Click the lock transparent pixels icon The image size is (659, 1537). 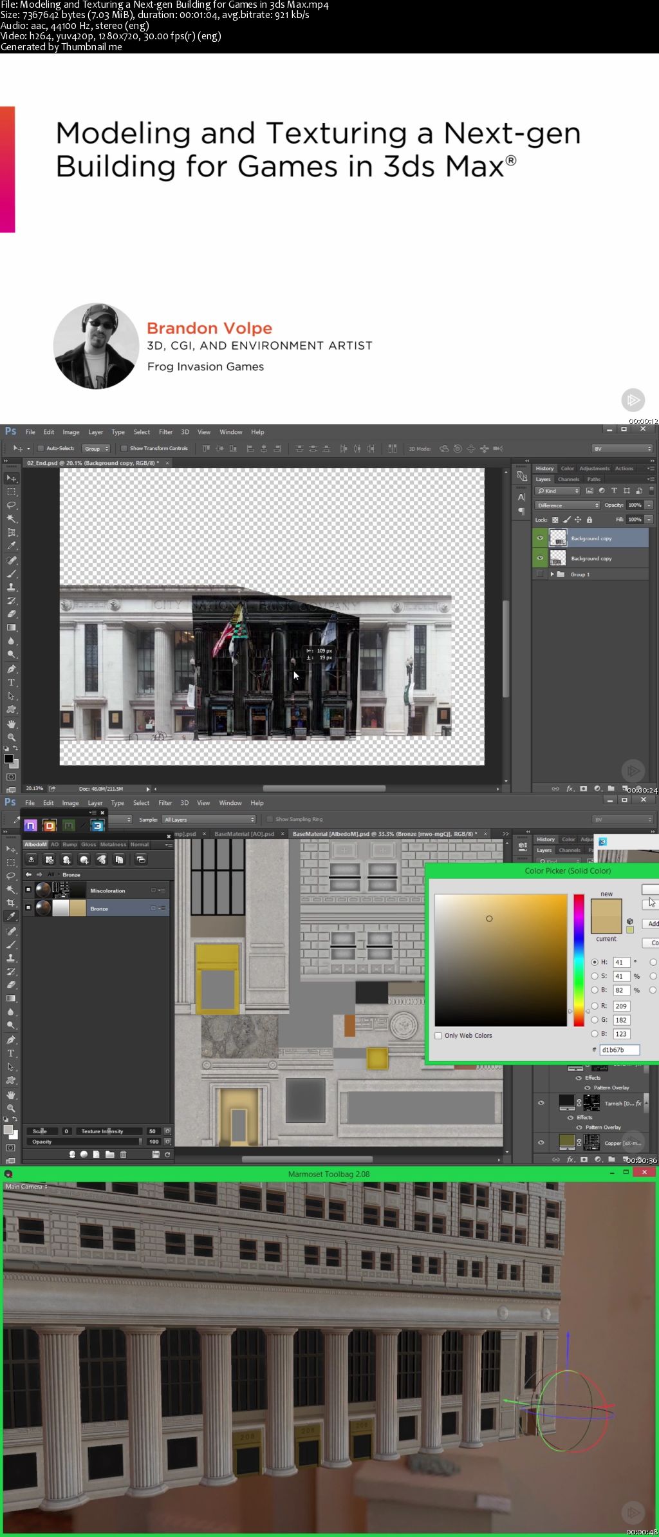tap(555, 520)
